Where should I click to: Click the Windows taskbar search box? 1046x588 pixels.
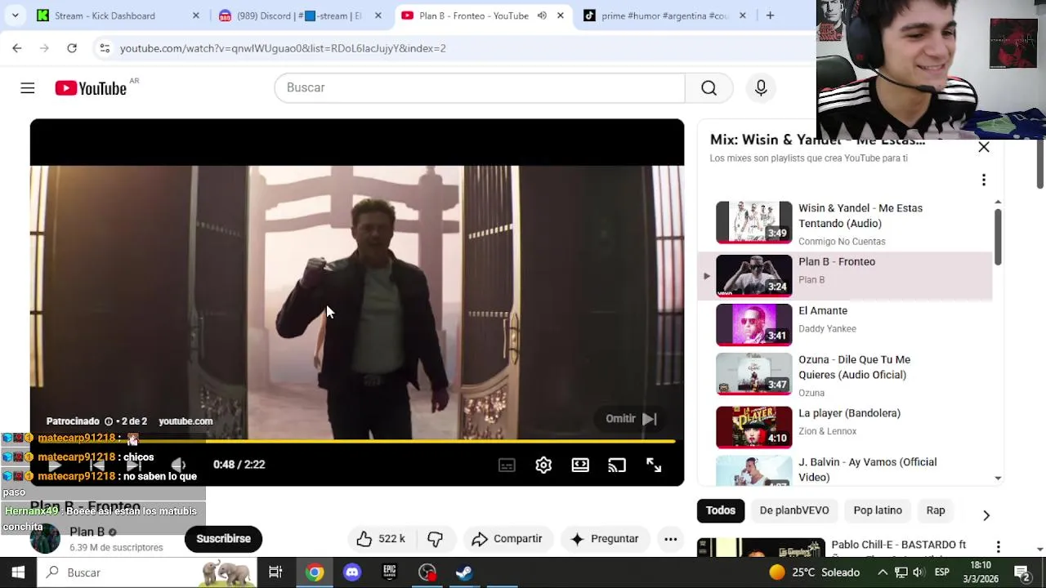point(147,572)
